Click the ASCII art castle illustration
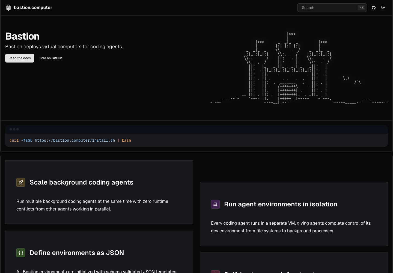The width and height of the screenshot is (393, 273). [x=299, y=68]
